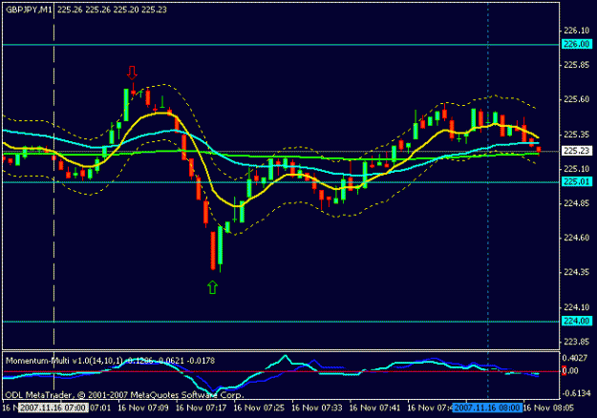Click the 224.85 price scale value
The height and width of the screenshot is (418, 597).
[576, 203]
